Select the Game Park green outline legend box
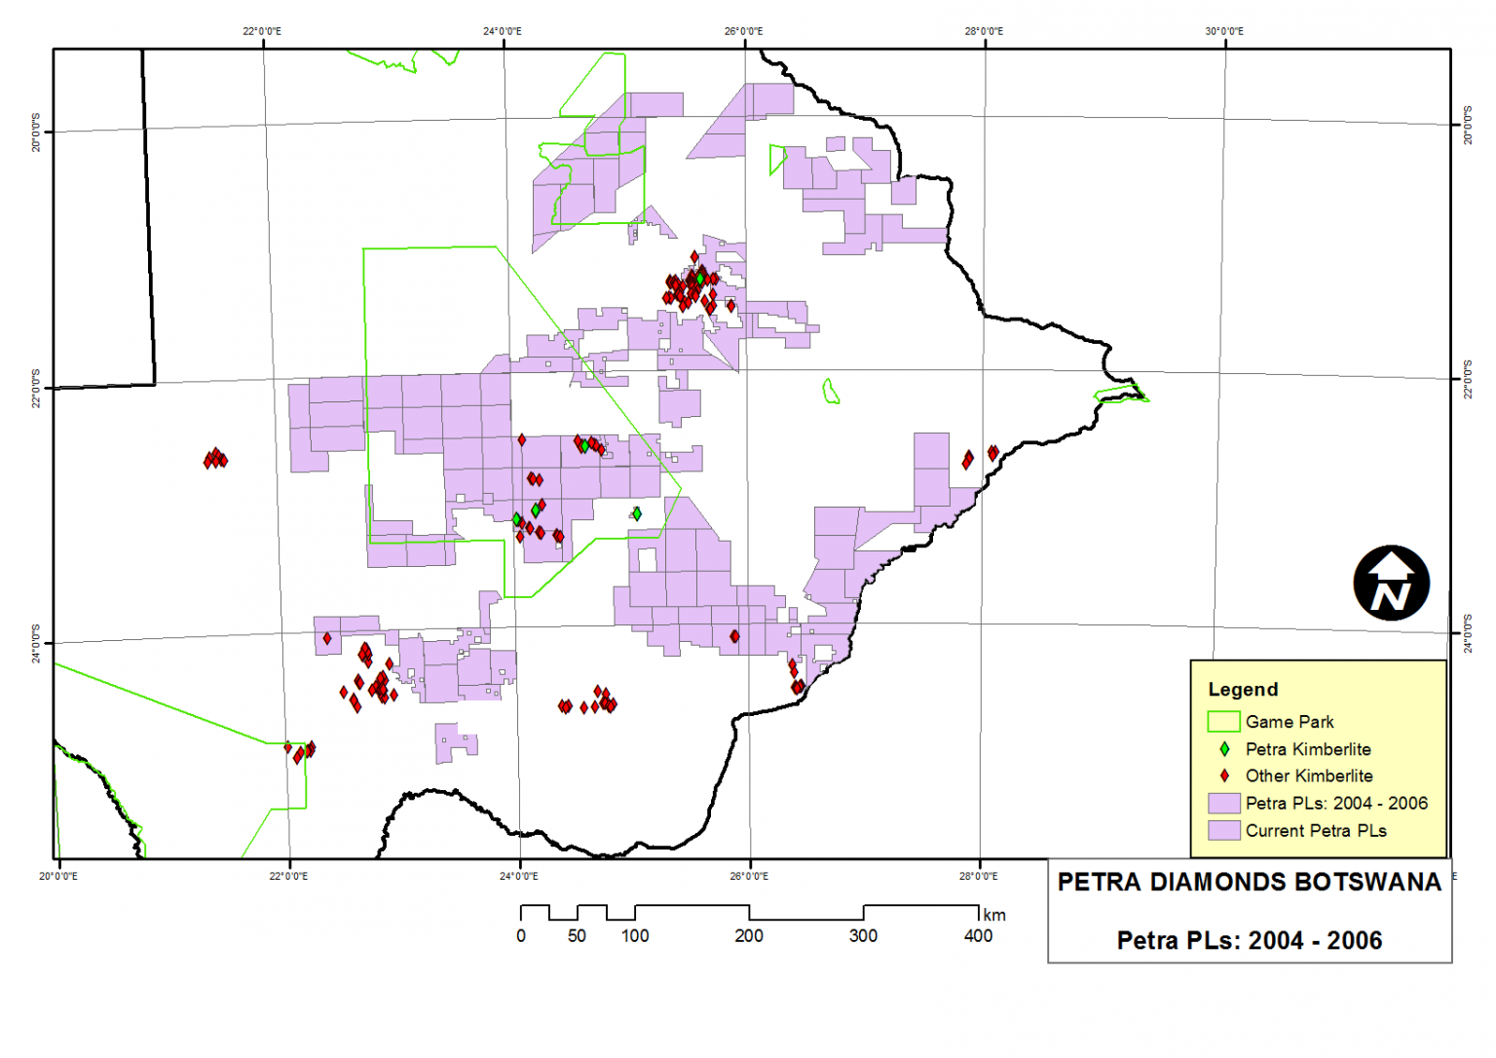1496x1058 pixels. [1223, 722]
